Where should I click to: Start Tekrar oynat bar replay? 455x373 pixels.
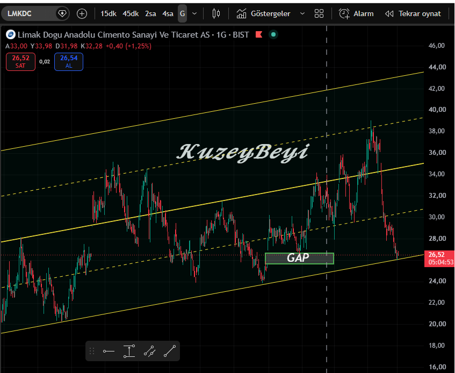click(413, 13)
